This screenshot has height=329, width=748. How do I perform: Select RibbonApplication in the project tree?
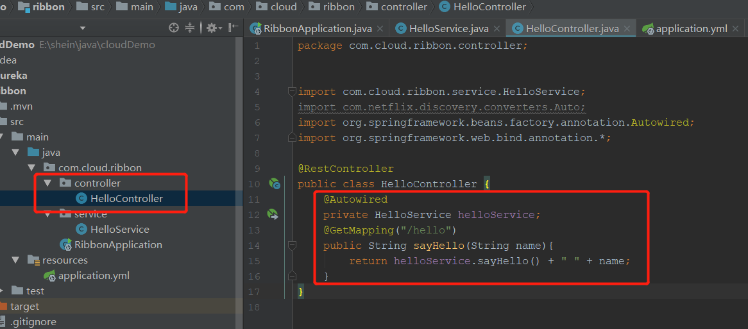118,244
